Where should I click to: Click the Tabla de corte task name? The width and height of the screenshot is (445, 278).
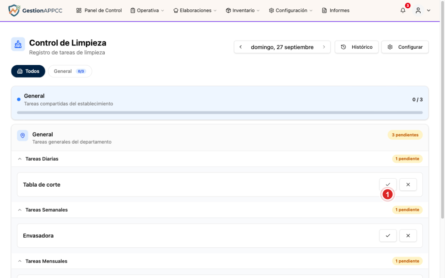tap(42, 185)
